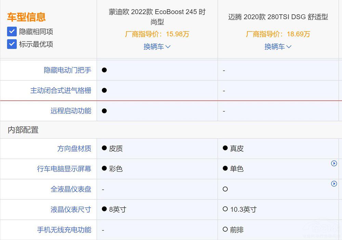The width and height of the screenshot is (342, 240).
Task: Click the 手机无线充电功能 parameter link
Action: (64, 230)
